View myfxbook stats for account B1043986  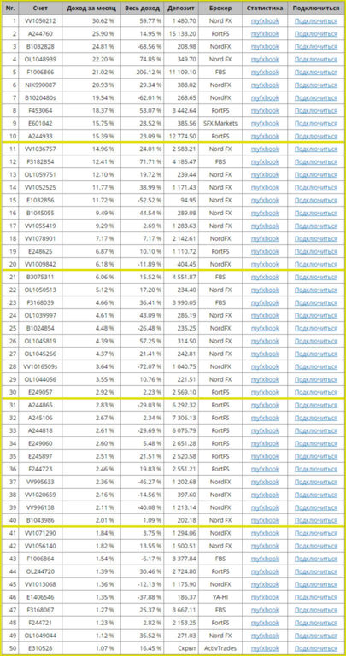point(265,520)
